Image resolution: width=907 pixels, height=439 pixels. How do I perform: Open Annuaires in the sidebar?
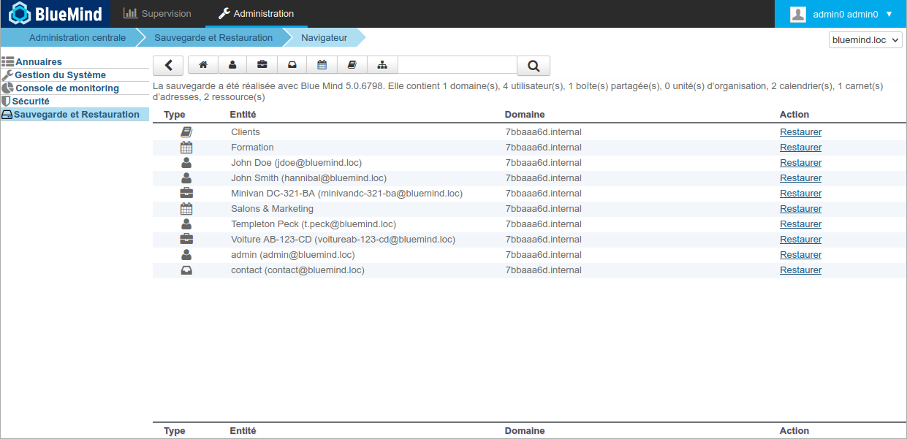pos(39,62)
